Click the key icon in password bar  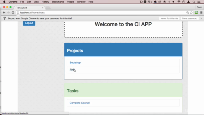pos(4,19)
